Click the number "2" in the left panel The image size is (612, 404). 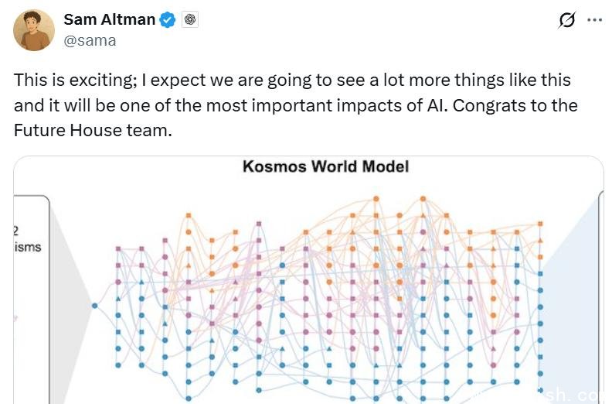(x=17, y=230)
